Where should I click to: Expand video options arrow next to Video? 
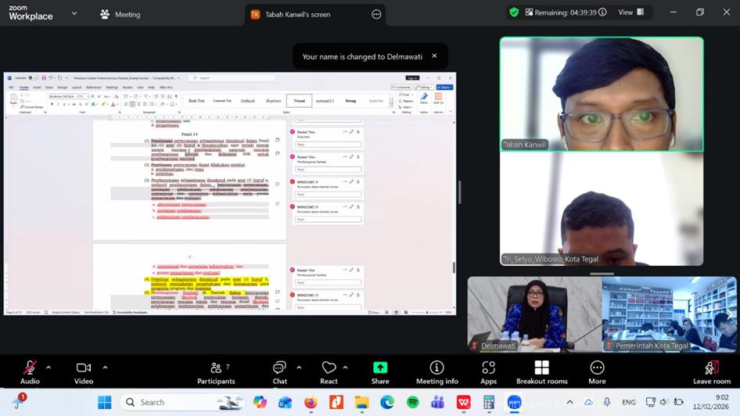(x=105, y=368)
